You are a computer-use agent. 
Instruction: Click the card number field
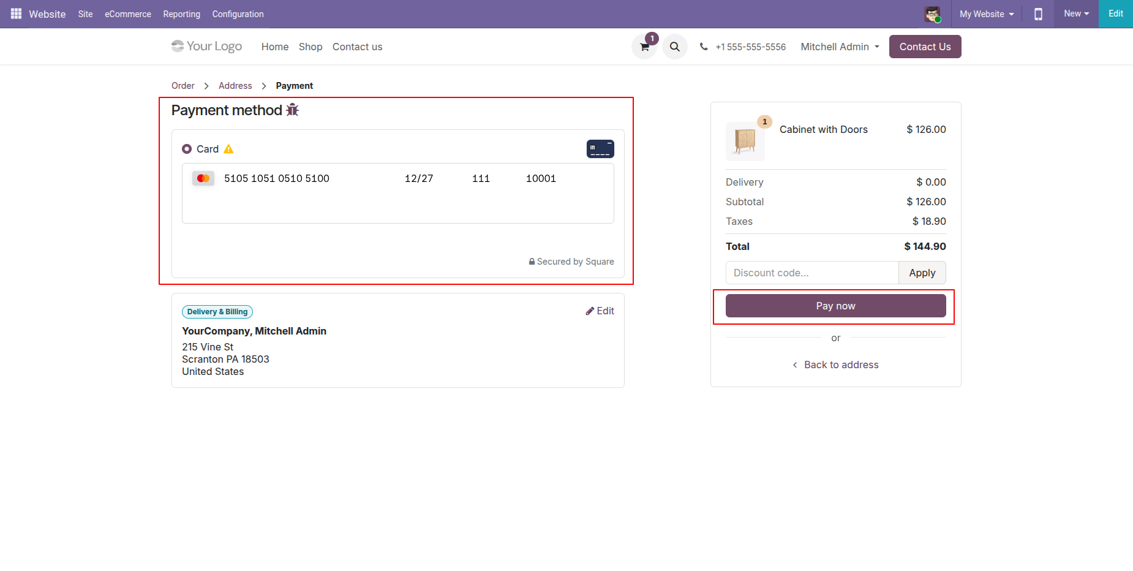(x=277, y=178)
